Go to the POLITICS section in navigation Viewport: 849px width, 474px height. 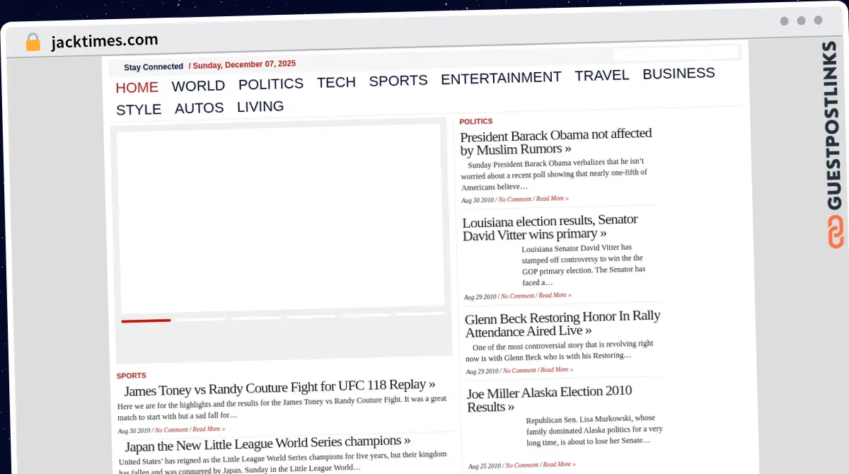coord(270,84)
